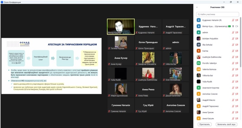Select Karina in the participants list
The image size is (242, 128).
[217, 51]
